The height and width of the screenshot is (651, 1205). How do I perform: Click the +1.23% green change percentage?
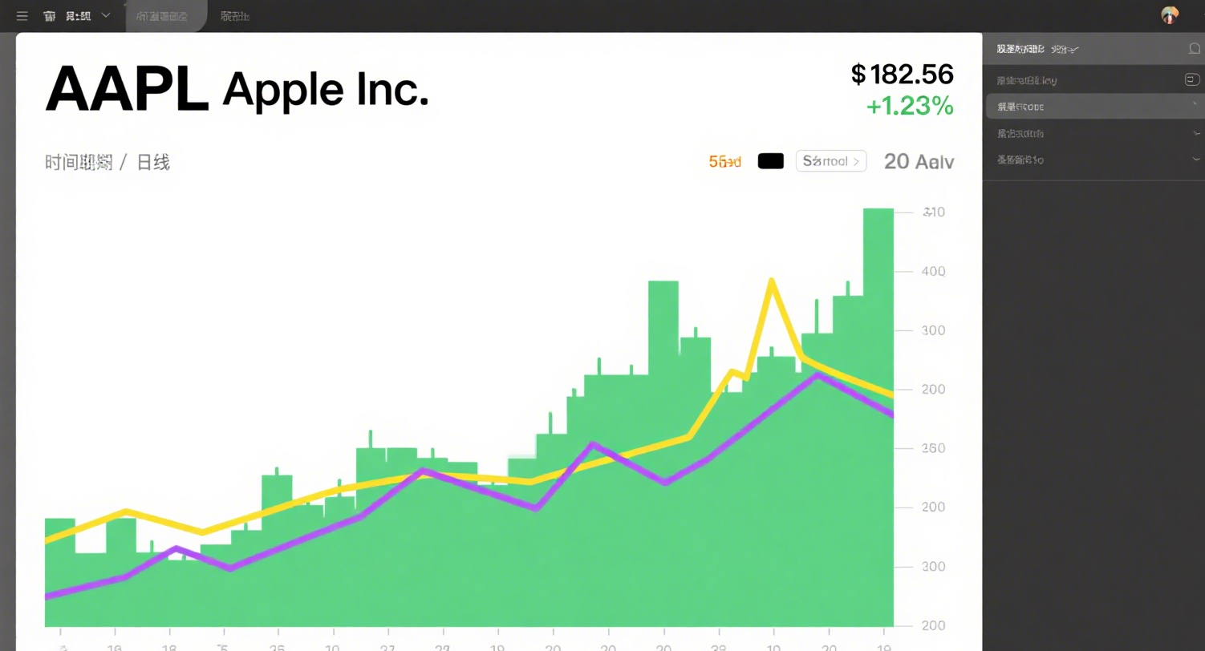pos(910,106)
